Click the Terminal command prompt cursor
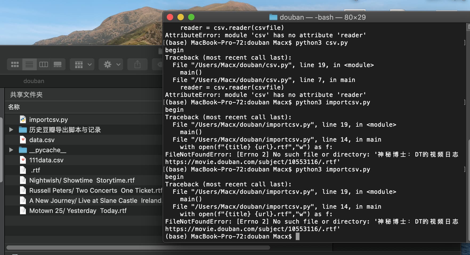470x255 pixels. coord(298,236)
